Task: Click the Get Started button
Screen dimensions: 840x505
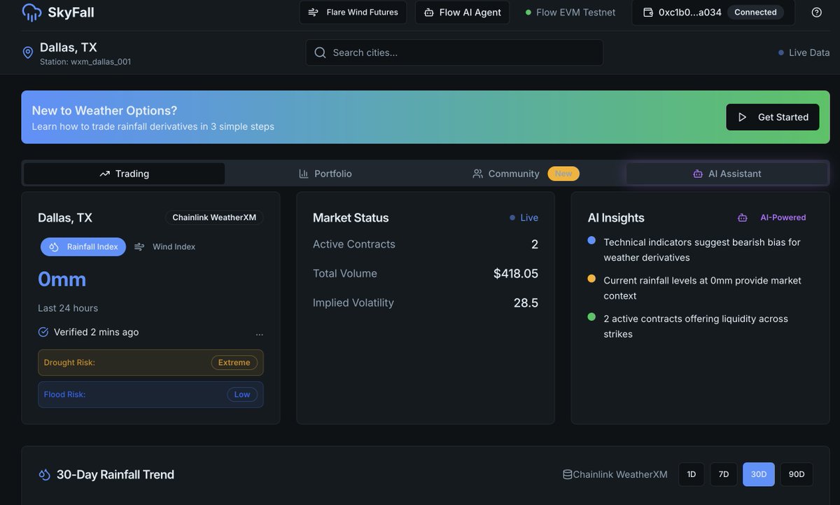Action: point(773,117)
